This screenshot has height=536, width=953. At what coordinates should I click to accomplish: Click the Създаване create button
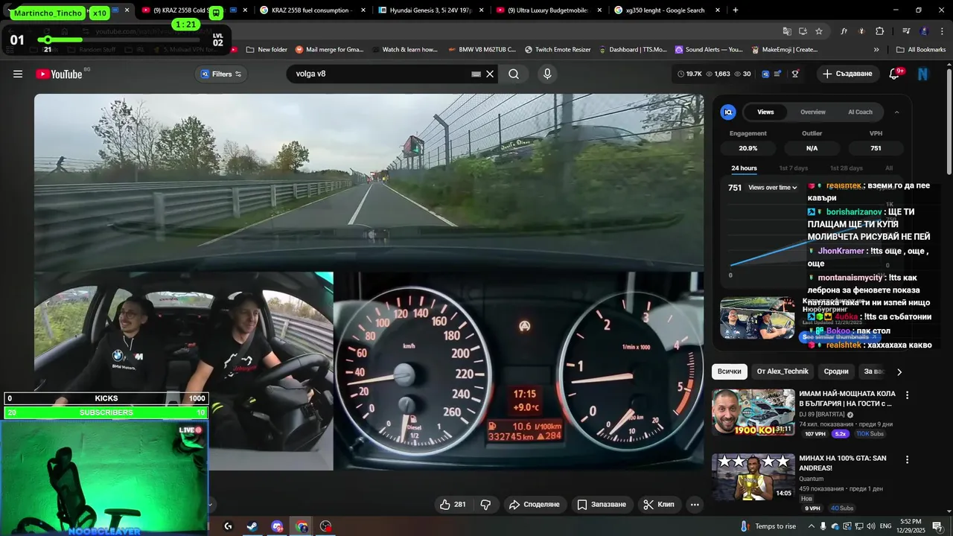click(x=847, y=74)
